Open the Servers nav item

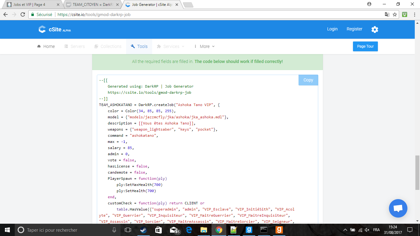tap(74, 46)
